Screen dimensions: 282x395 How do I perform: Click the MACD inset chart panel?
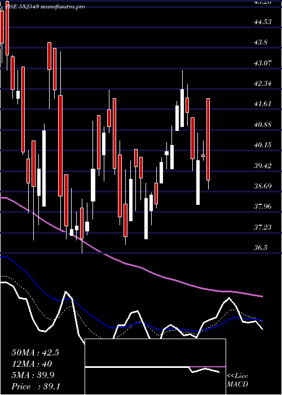[x=155, y=367]
